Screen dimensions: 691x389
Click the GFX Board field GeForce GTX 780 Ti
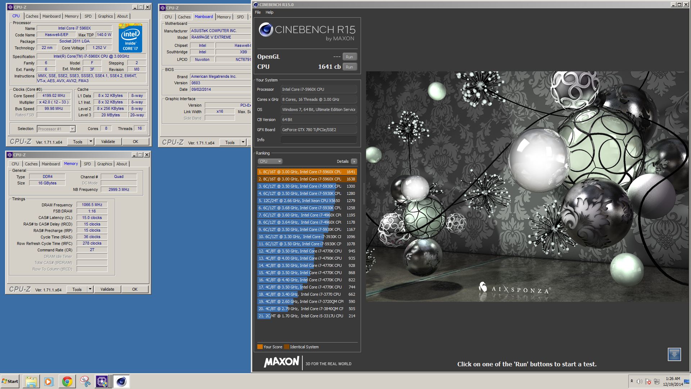tap(319, 130)
